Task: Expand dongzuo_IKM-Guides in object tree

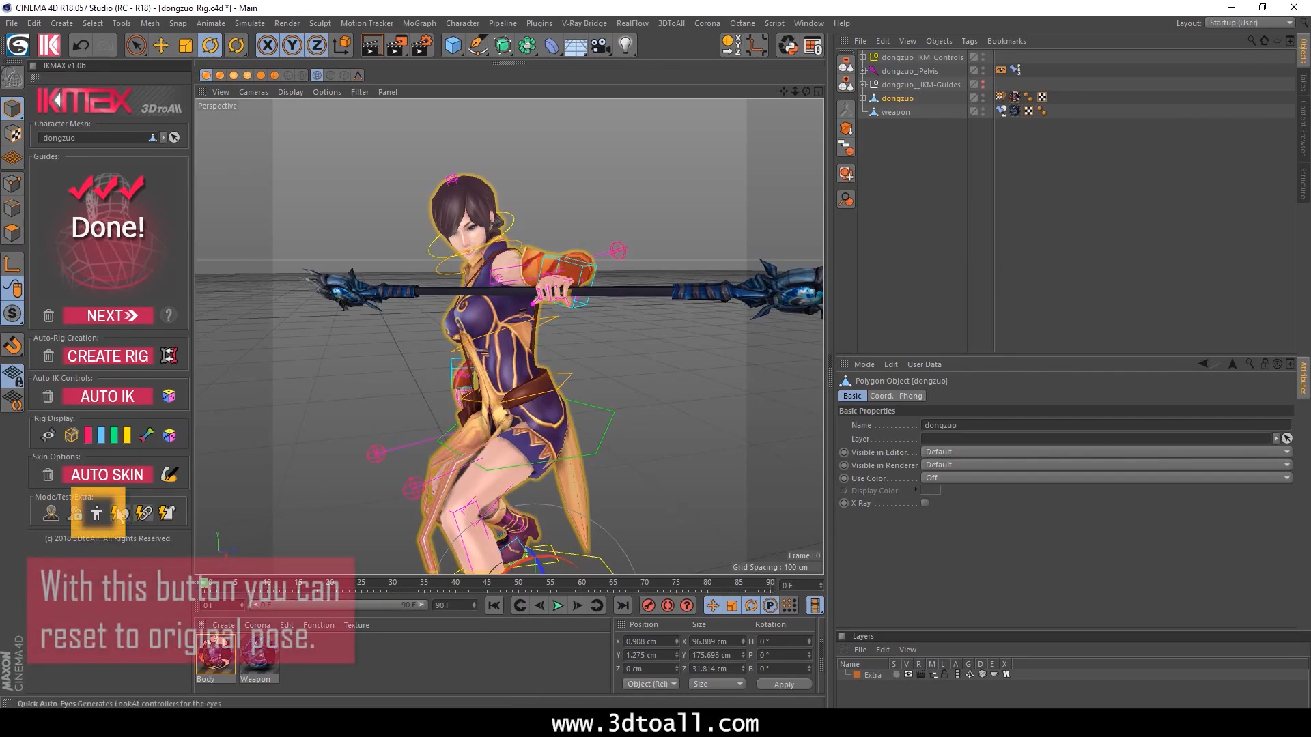Action: pos(862,85)
